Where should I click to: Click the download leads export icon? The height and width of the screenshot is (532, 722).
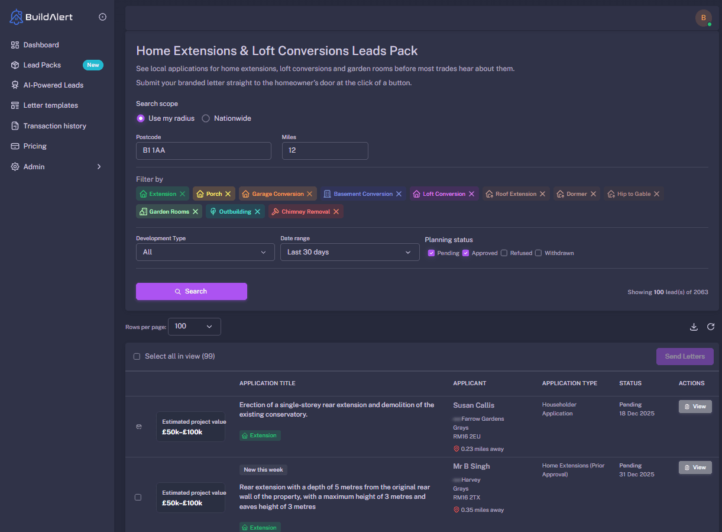coord(694,326)
